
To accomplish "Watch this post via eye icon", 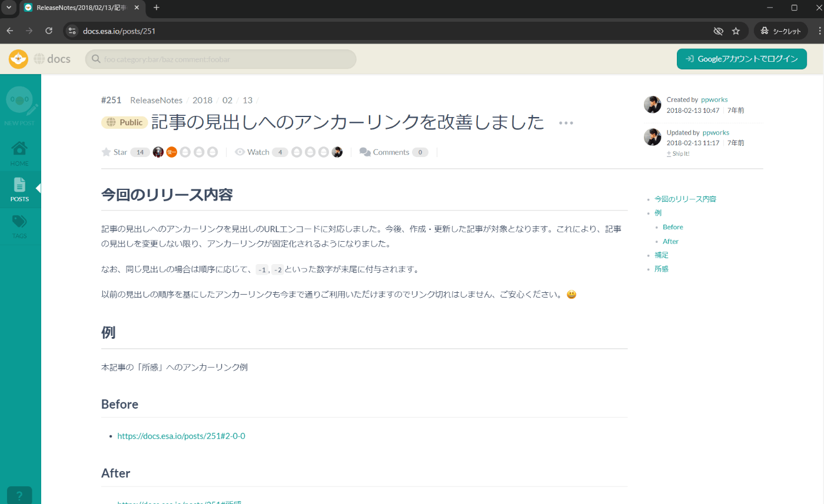I will tap(240, 152).
